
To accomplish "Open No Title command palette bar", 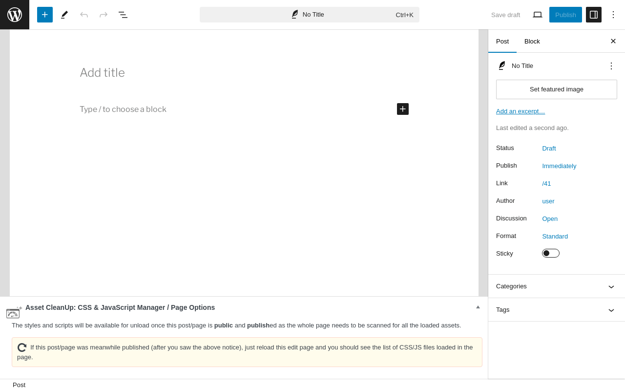I will click(x=310, y=15).
